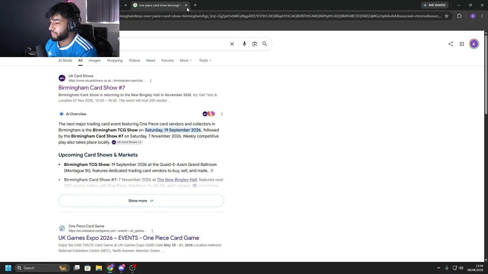Switch to News results

(151, 61)
